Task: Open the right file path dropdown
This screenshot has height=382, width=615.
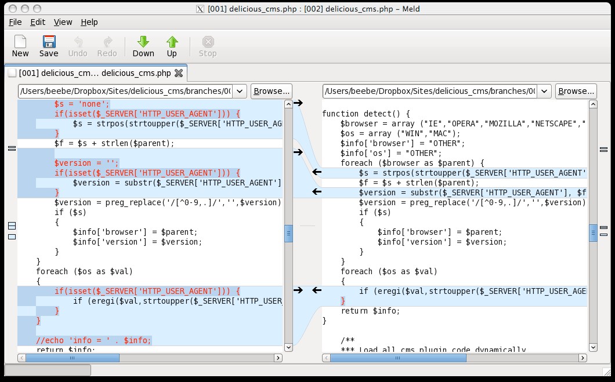Action: (x=544, y=91)
